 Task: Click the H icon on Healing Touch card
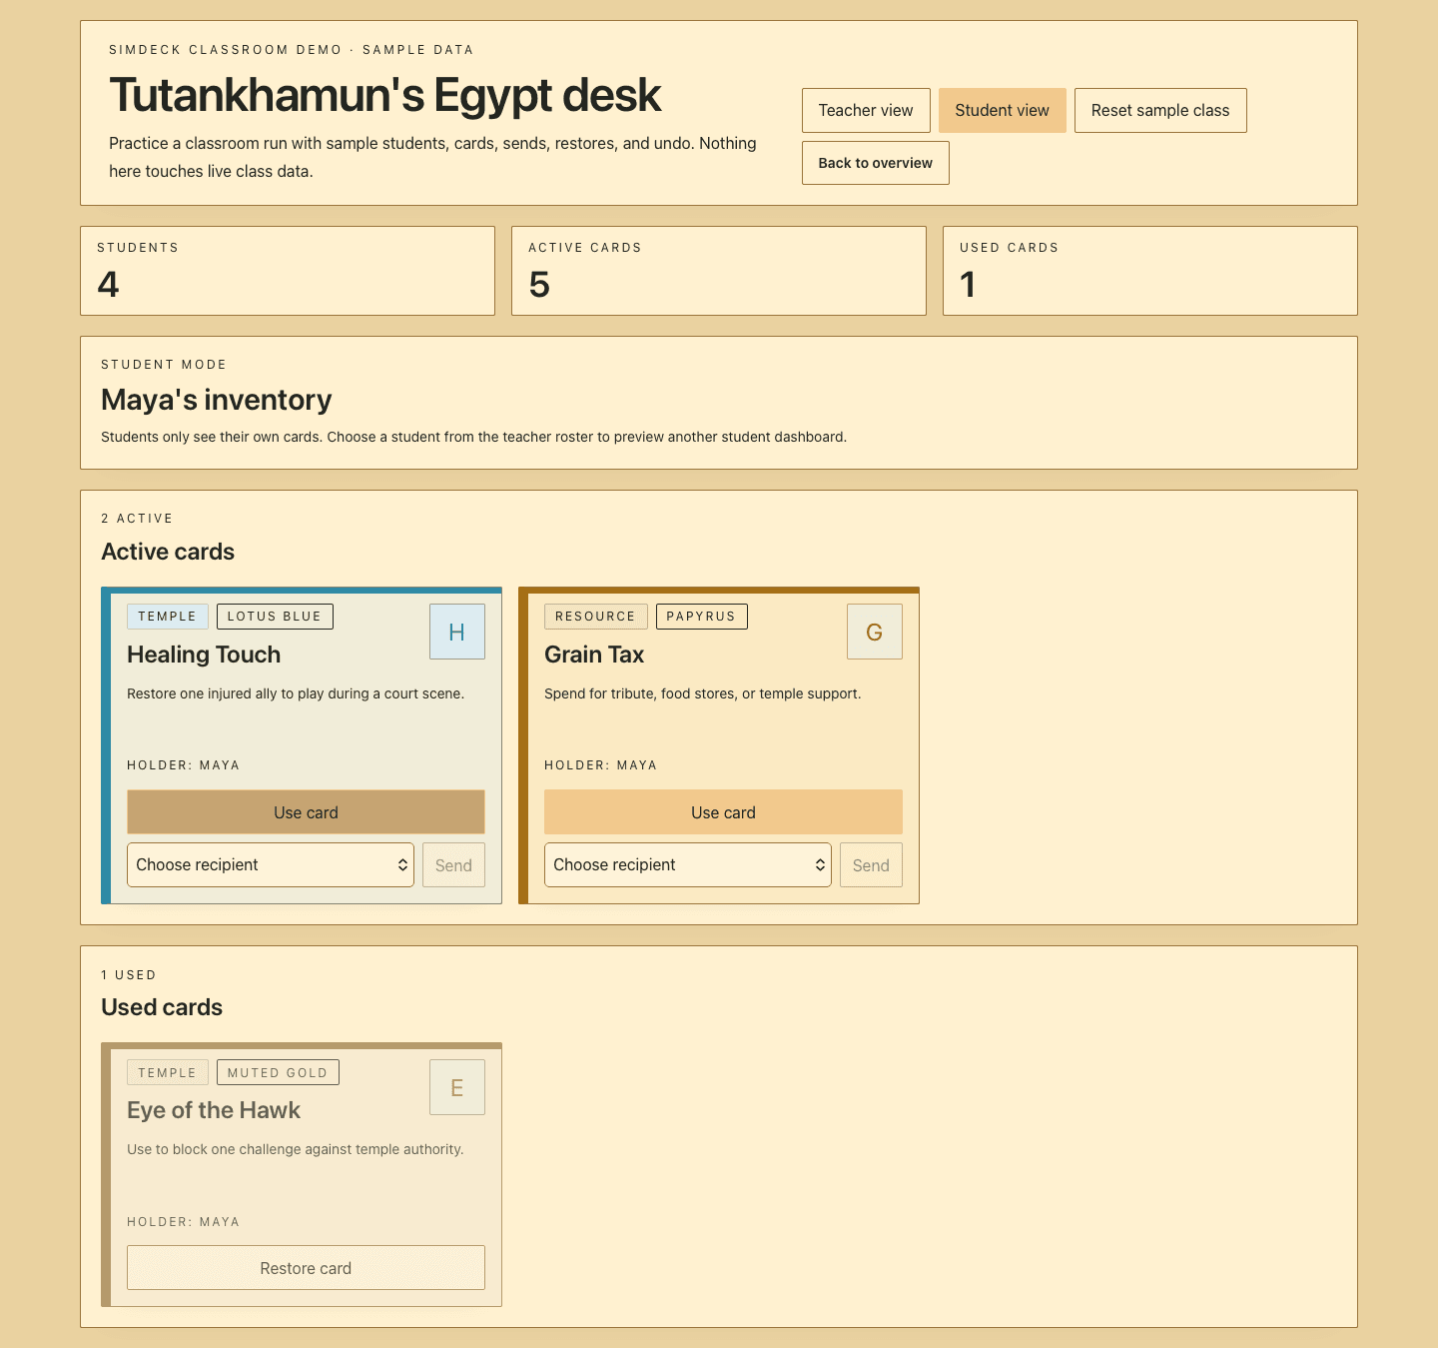pos(457,632)
